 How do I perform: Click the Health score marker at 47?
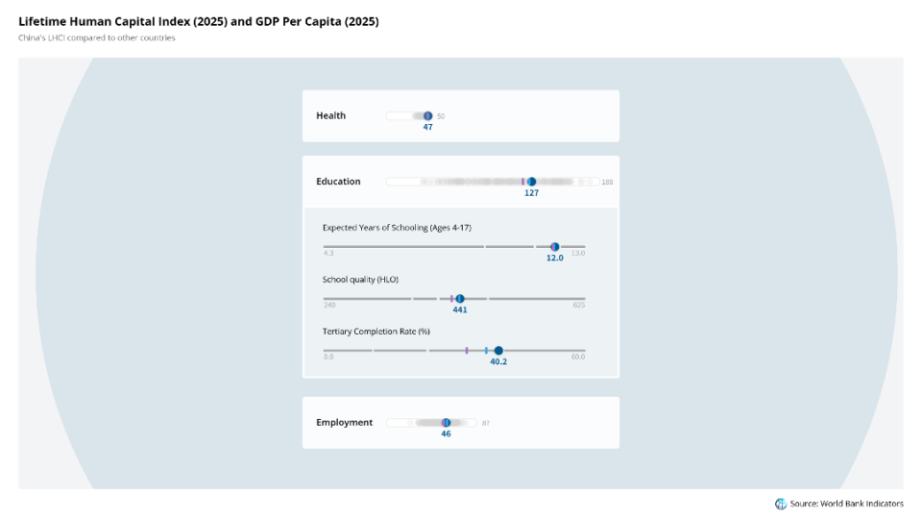(428, 116)
